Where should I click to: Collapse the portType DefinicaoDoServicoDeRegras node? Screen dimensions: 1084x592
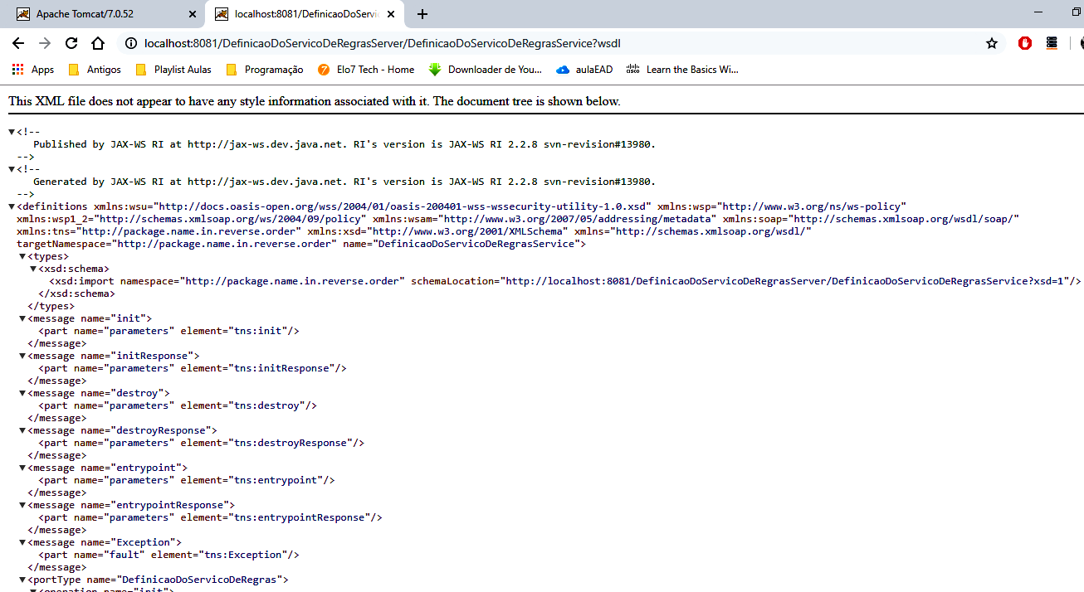click(22, 579)
